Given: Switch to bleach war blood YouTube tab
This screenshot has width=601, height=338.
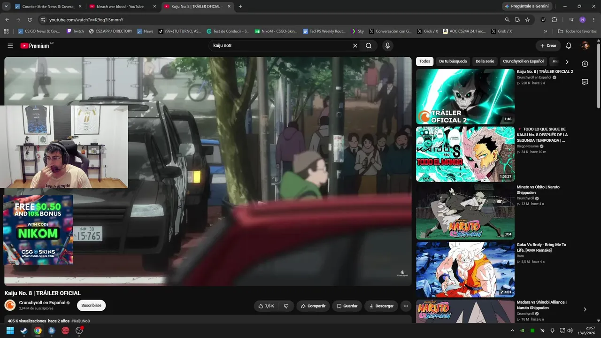Looking at the screenshot, I should 123,7.
